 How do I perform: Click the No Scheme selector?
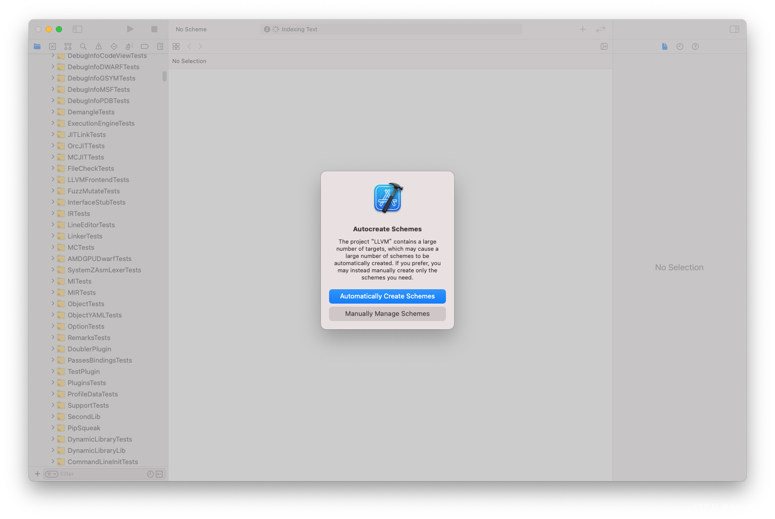point(191,29)
